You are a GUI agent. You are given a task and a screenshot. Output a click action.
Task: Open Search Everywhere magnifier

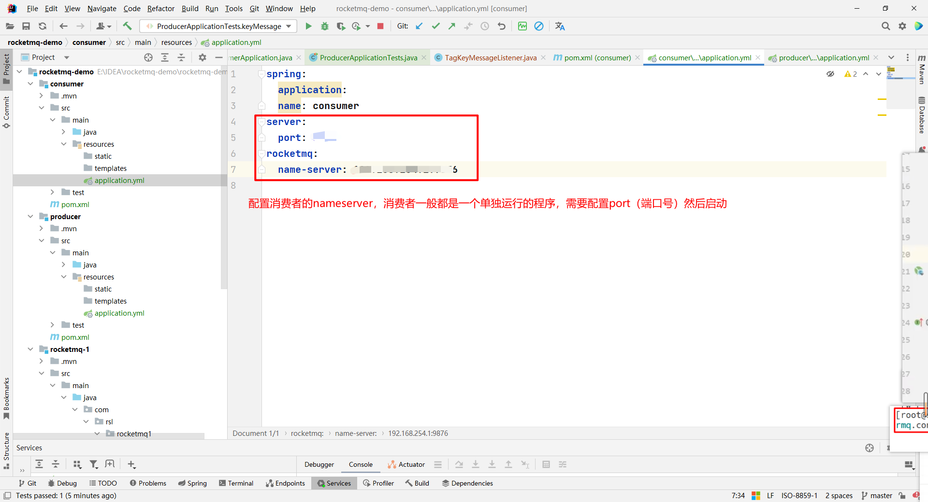pos(885,26)
